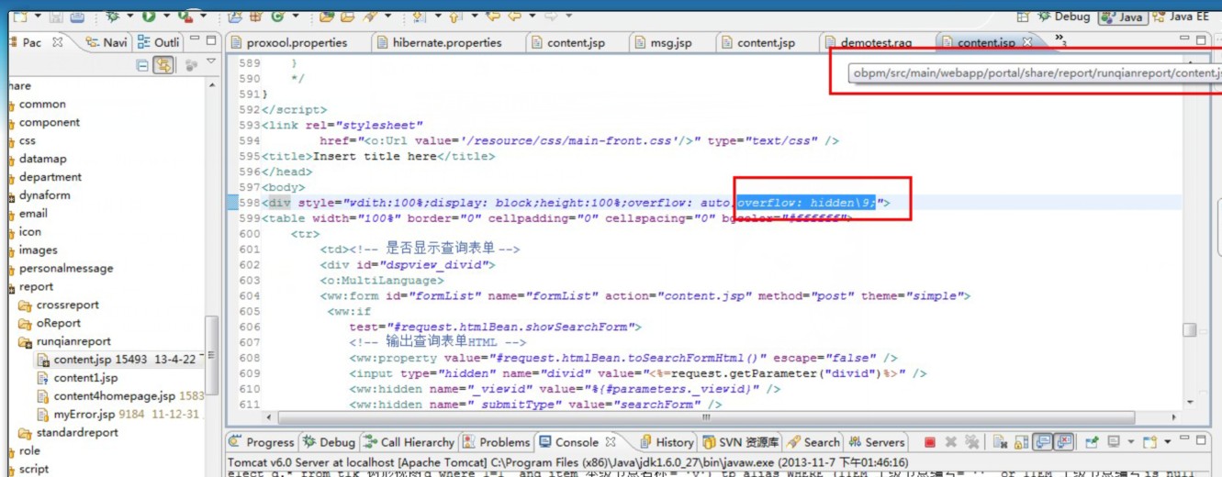Open the New Console View dropdown

click(1168, 442)
